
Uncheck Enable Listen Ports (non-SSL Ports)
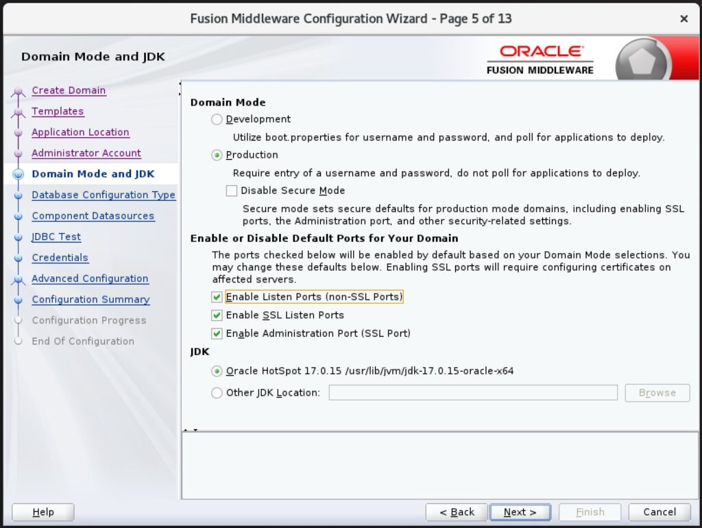tap(217, 297)
